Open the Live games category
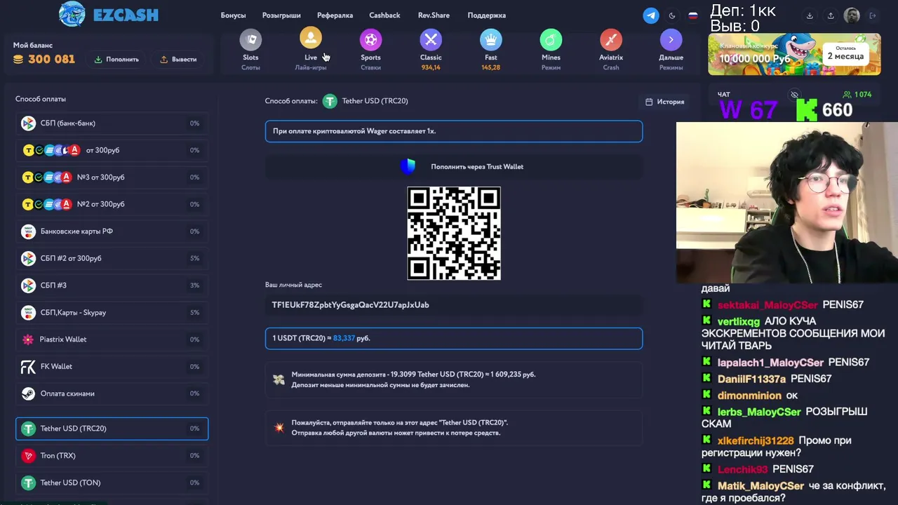The height and width of the screenshot is (505, 898). pos(311,49)
